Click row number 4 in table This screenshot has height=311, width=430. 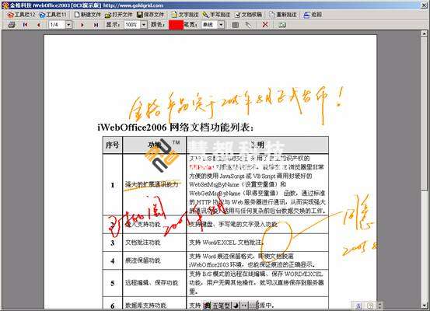coord(113,260)
